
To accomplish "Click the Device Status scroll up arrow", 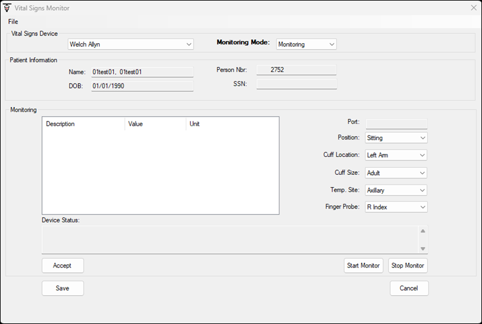I will (423, 231).
